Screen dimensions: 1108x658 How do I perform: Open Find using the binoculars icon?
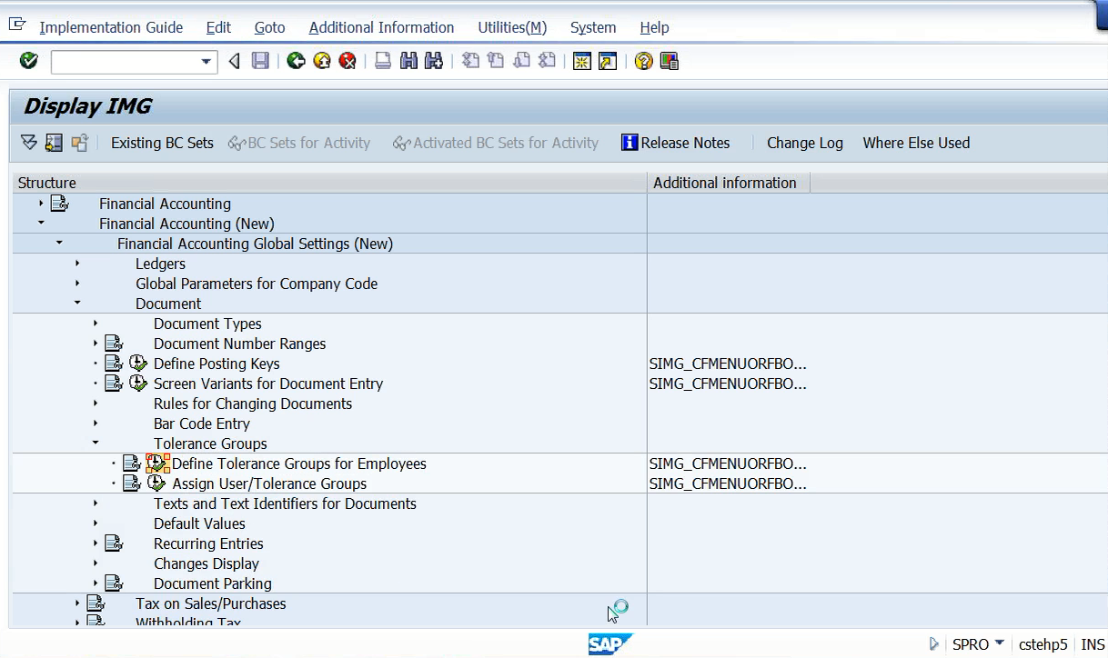(x=408, y=61)
